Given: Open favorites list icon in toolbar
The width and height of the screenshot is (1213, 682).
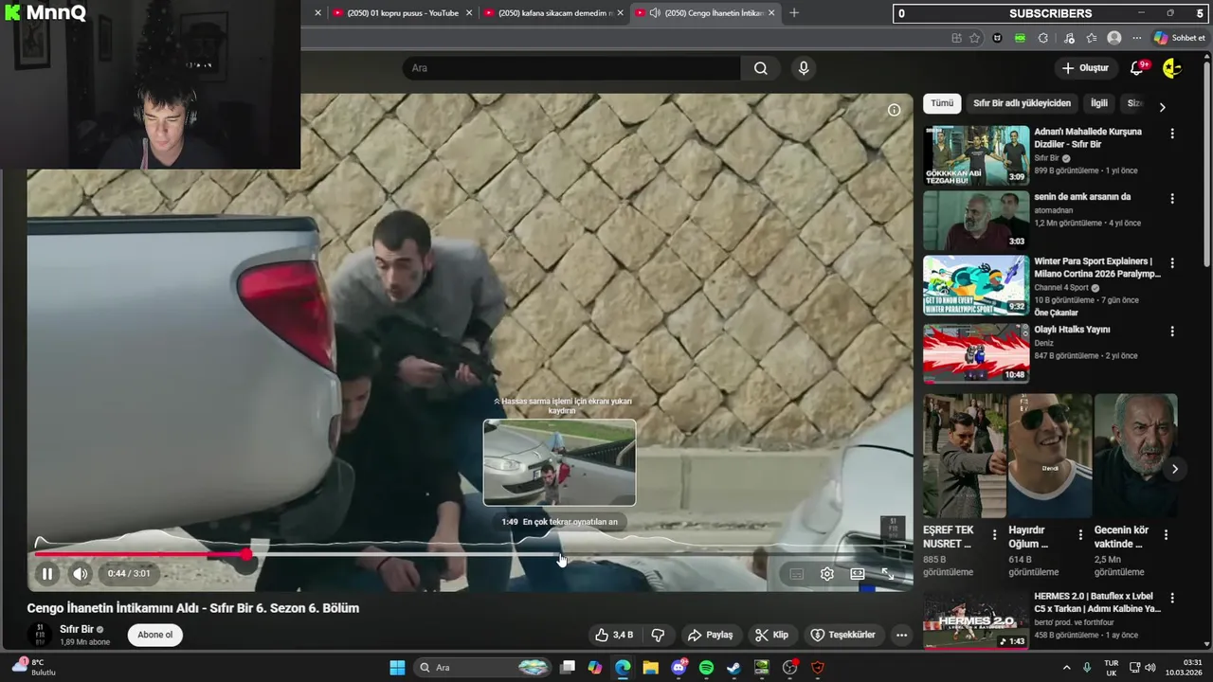Looking at the screenshot, I should pos(1092,38).
